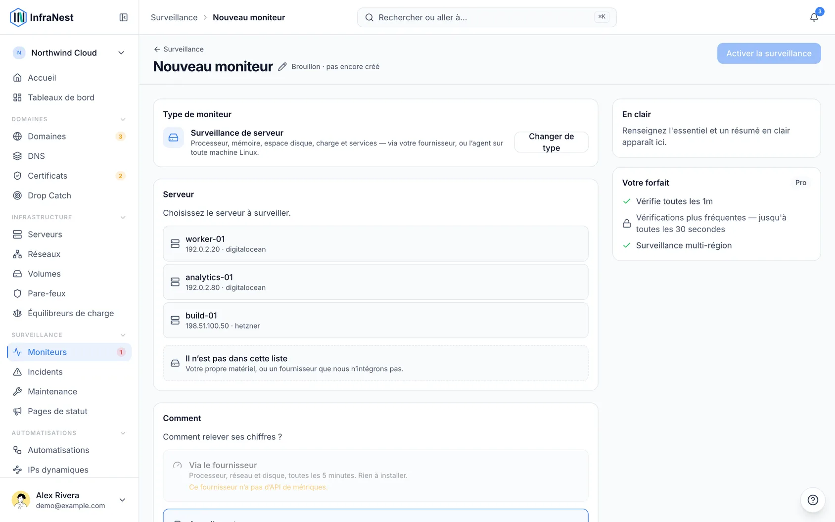Go to Pare-feux in the sidebar
The image size is (835, 522).
[69, 293]
